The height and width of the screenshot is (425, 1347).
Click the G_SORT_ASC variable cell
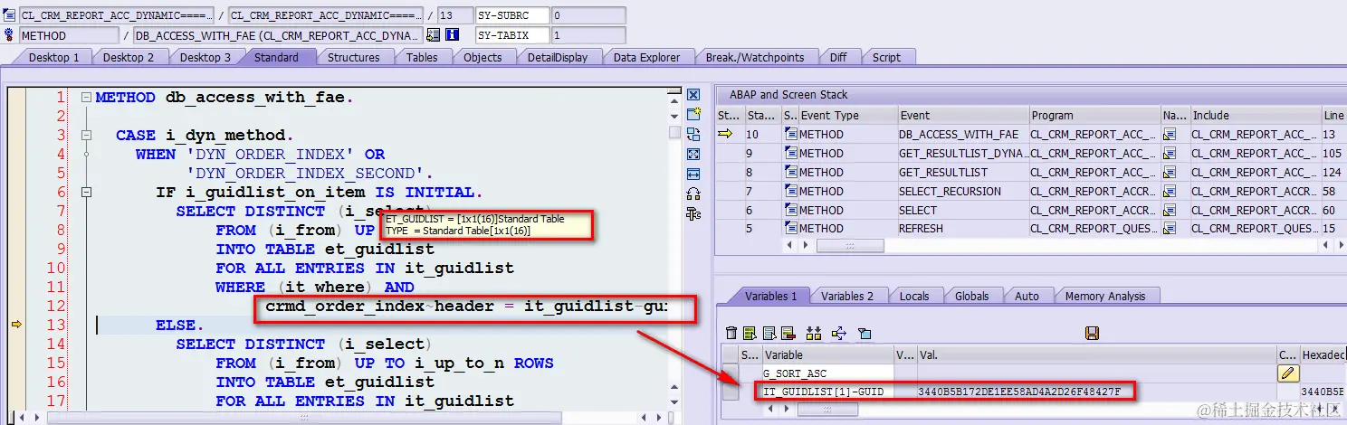[827, 373]
